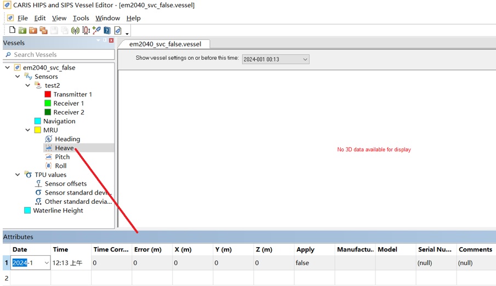Open the Edit menu
Screen dimensions: 496x286
[x=40, y=18]
